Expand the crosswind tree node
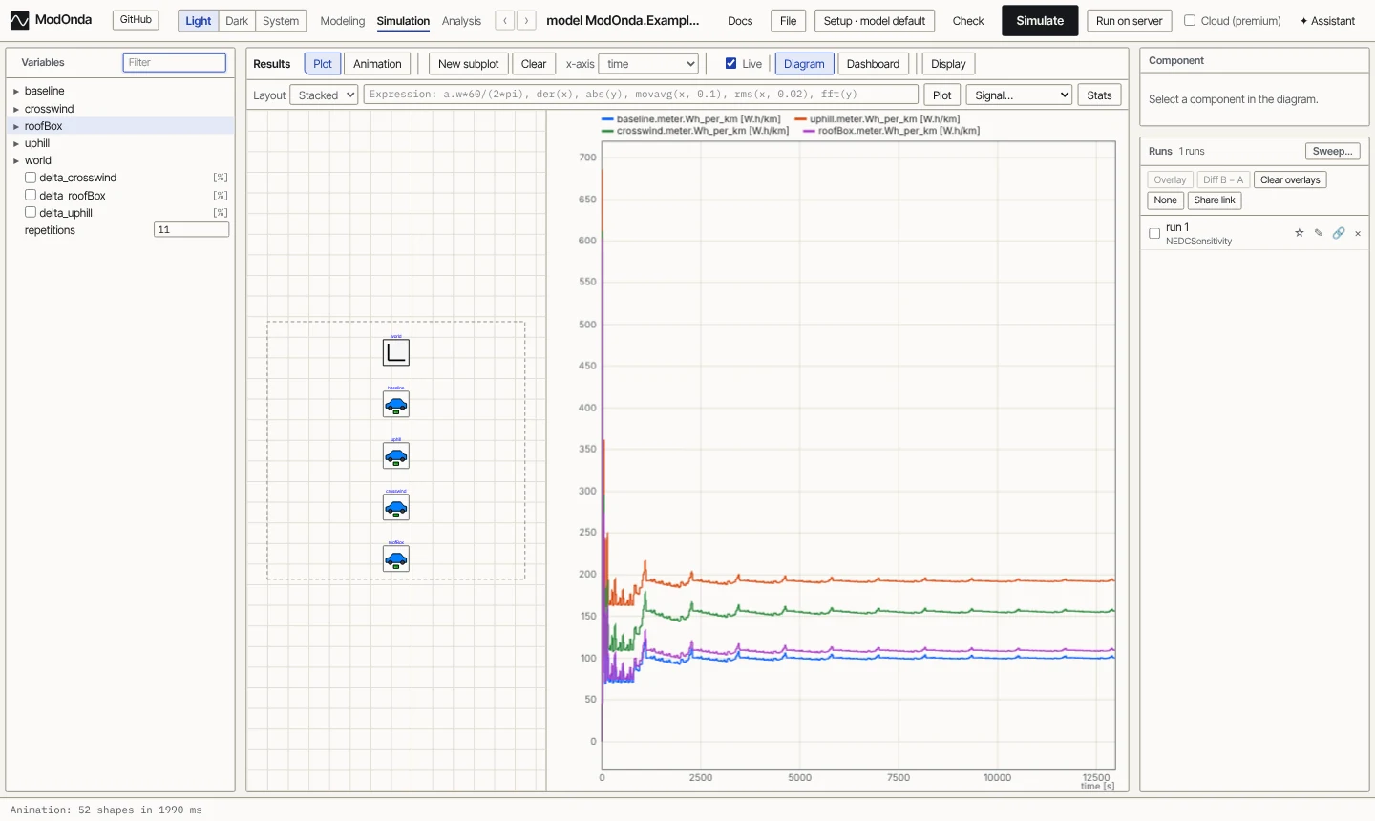 [16, 109]
